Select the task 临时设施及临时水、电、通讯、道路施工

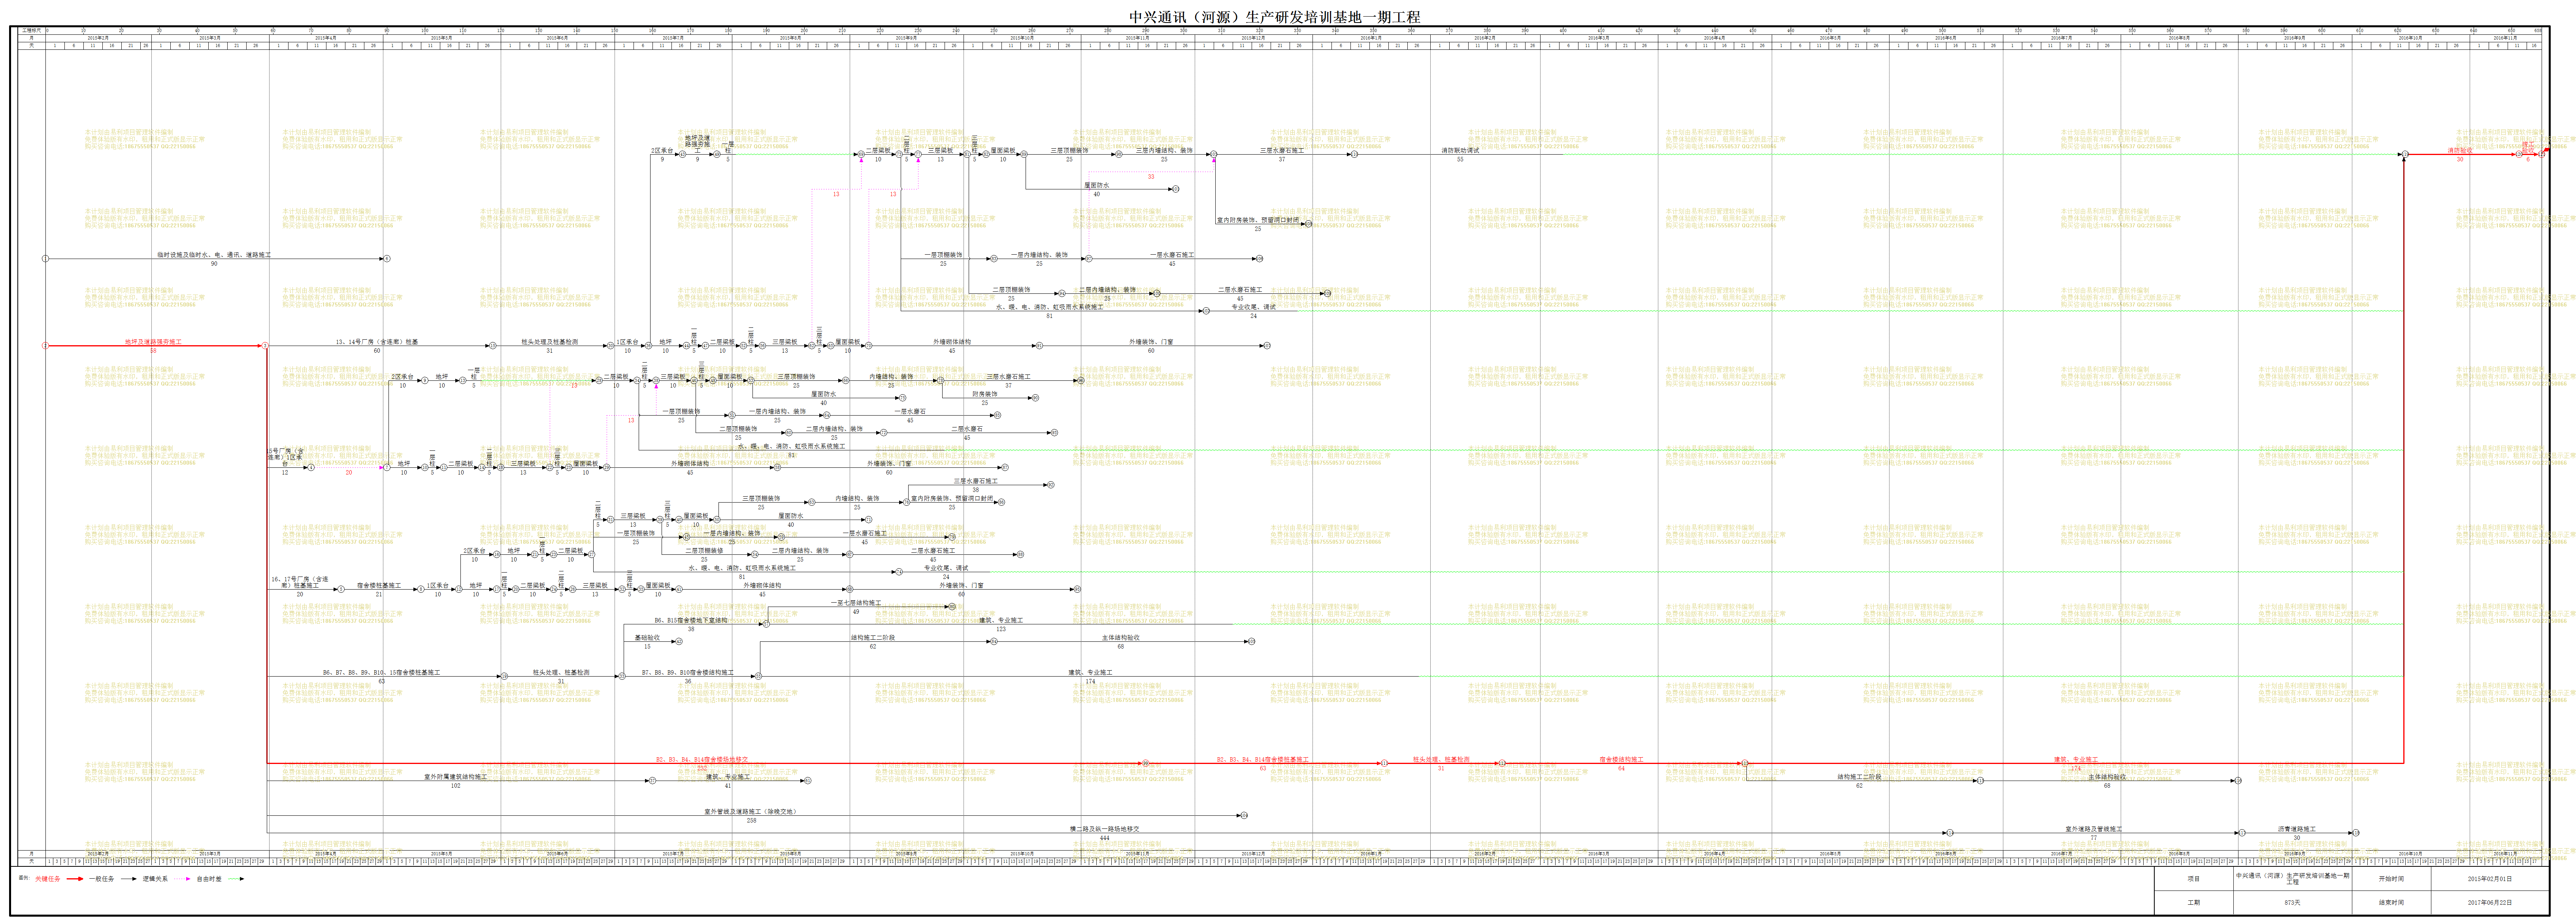(x=214, y=255)
